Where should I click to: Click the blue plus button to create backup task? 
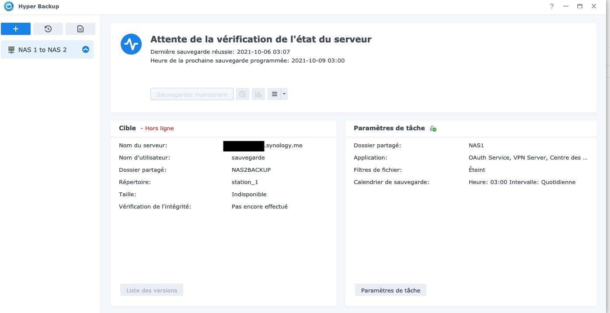tap(16, 29)
